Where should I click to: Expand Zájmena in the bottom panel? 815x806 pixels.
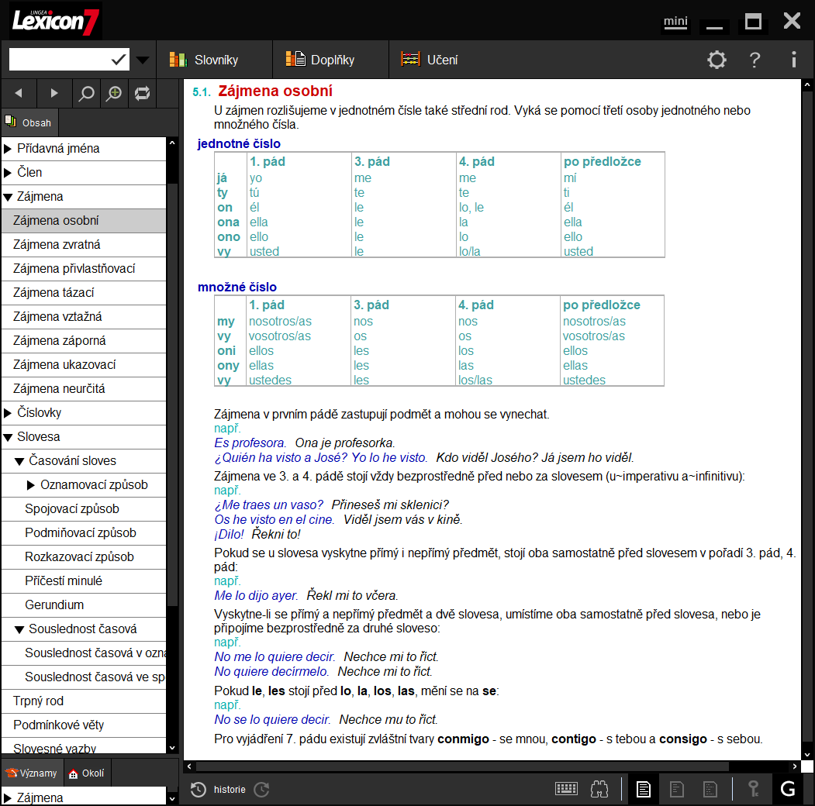point(8,797)
